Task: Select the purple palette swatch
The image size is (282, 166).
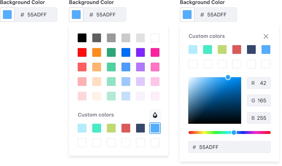Action: coord(140,52)
